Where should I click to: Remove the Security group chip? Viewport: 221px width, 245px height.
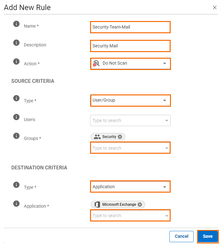tap(120, 137)
